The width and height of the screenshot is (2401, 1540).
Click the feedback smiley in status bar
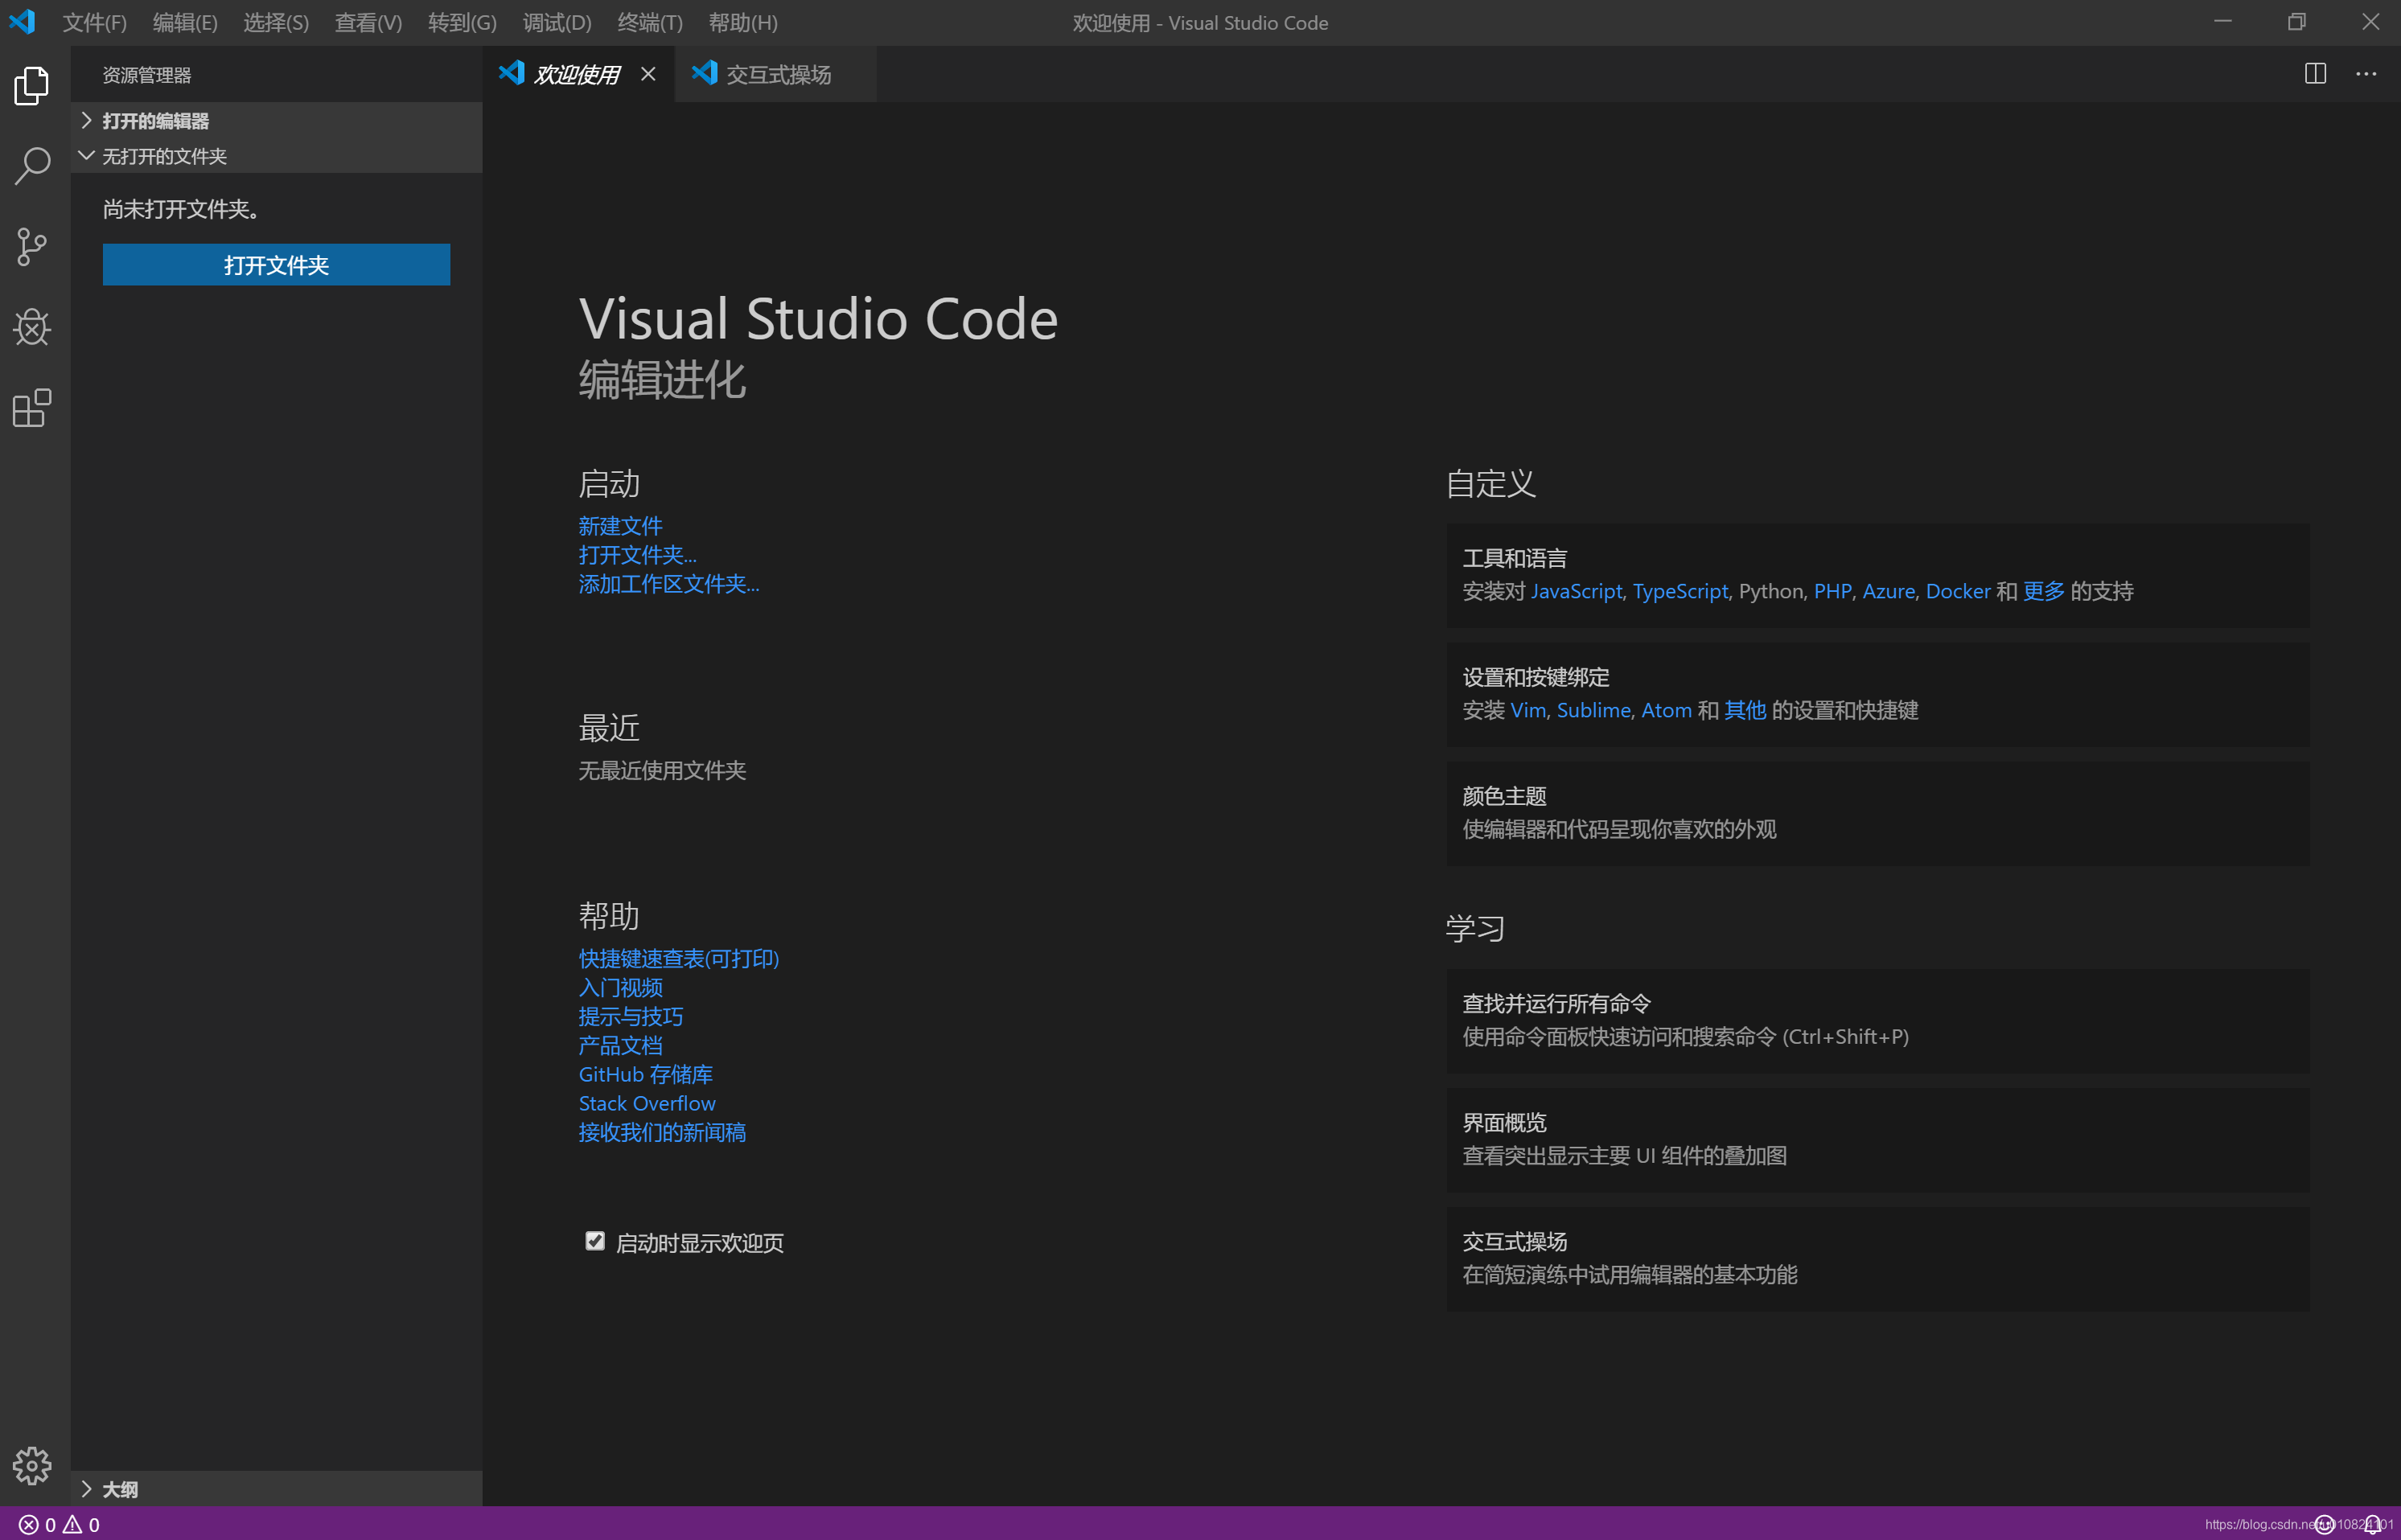click(2324, 1525)
